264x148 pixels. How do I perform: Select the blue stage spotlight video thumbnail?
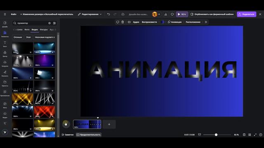coord(45,48)
